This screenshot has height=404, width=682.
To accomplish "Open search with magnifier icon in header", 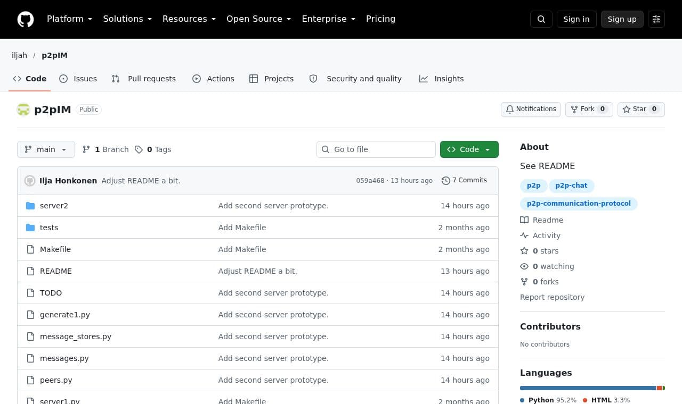I will tap(541, 19).
